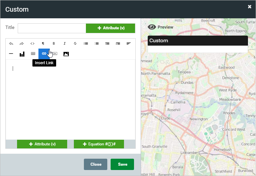Click the Equation #{∑}# button
The image size is (256, 176).
[99, 144]
